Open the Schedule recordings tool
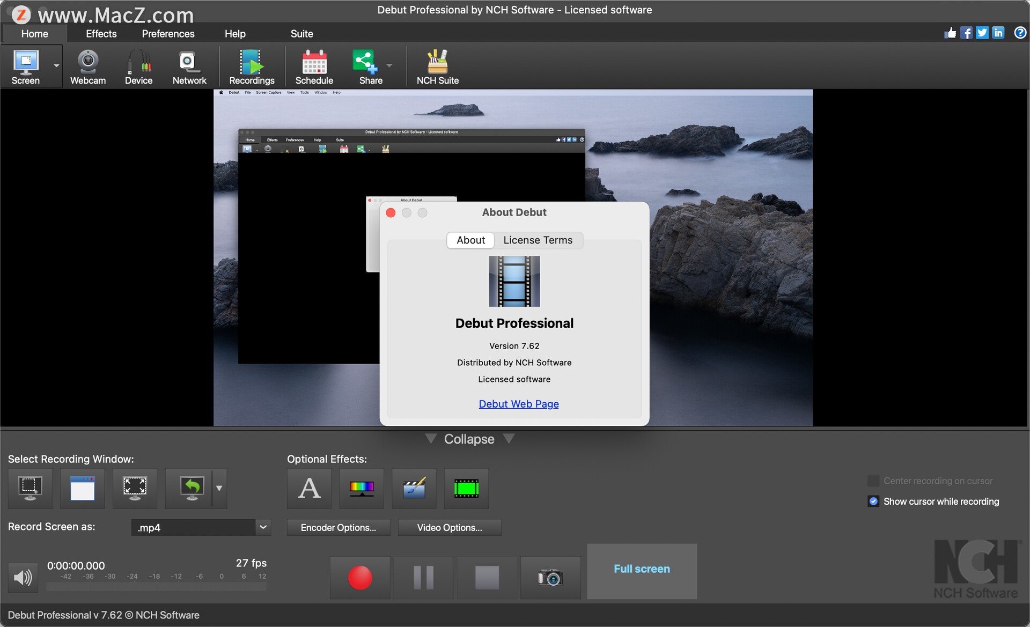1030x627 pixels. coord(314,67)
